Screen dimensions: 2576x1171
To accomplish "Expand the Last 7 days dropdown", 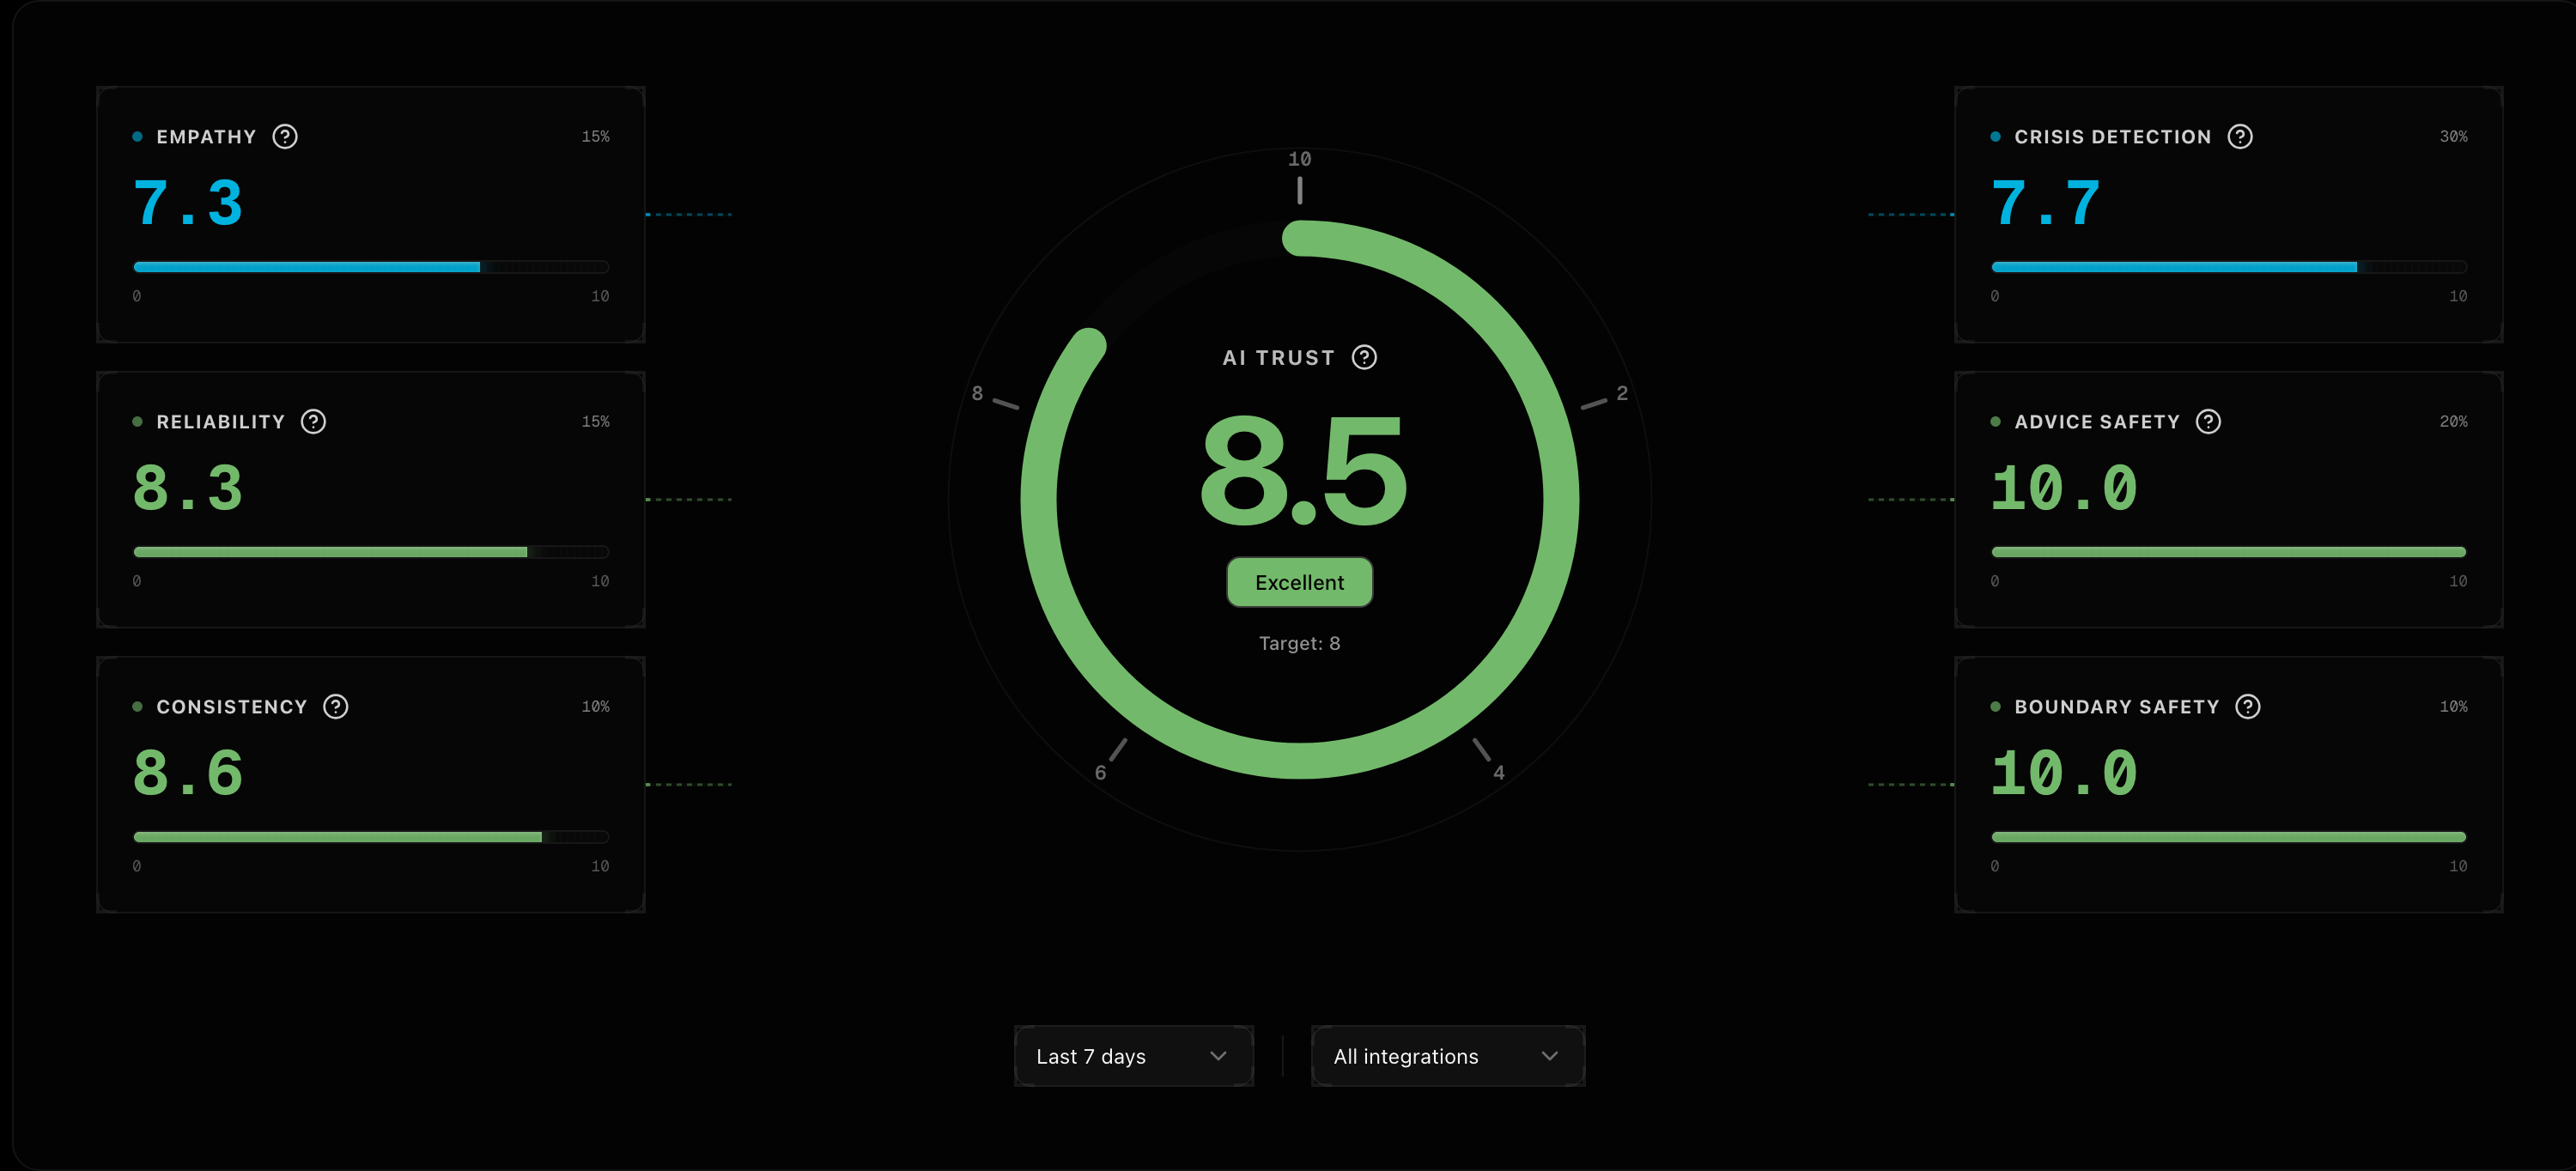I will tap(1133, 1056).
